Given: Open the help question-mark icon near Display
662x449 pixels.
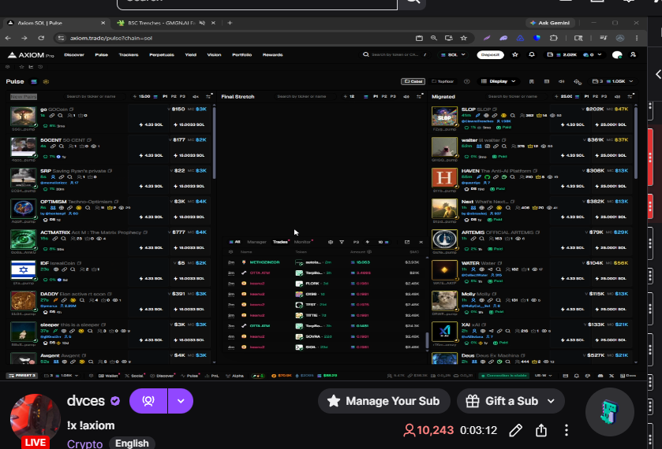Looking at the screenshot, I should [x=466, y=81].
